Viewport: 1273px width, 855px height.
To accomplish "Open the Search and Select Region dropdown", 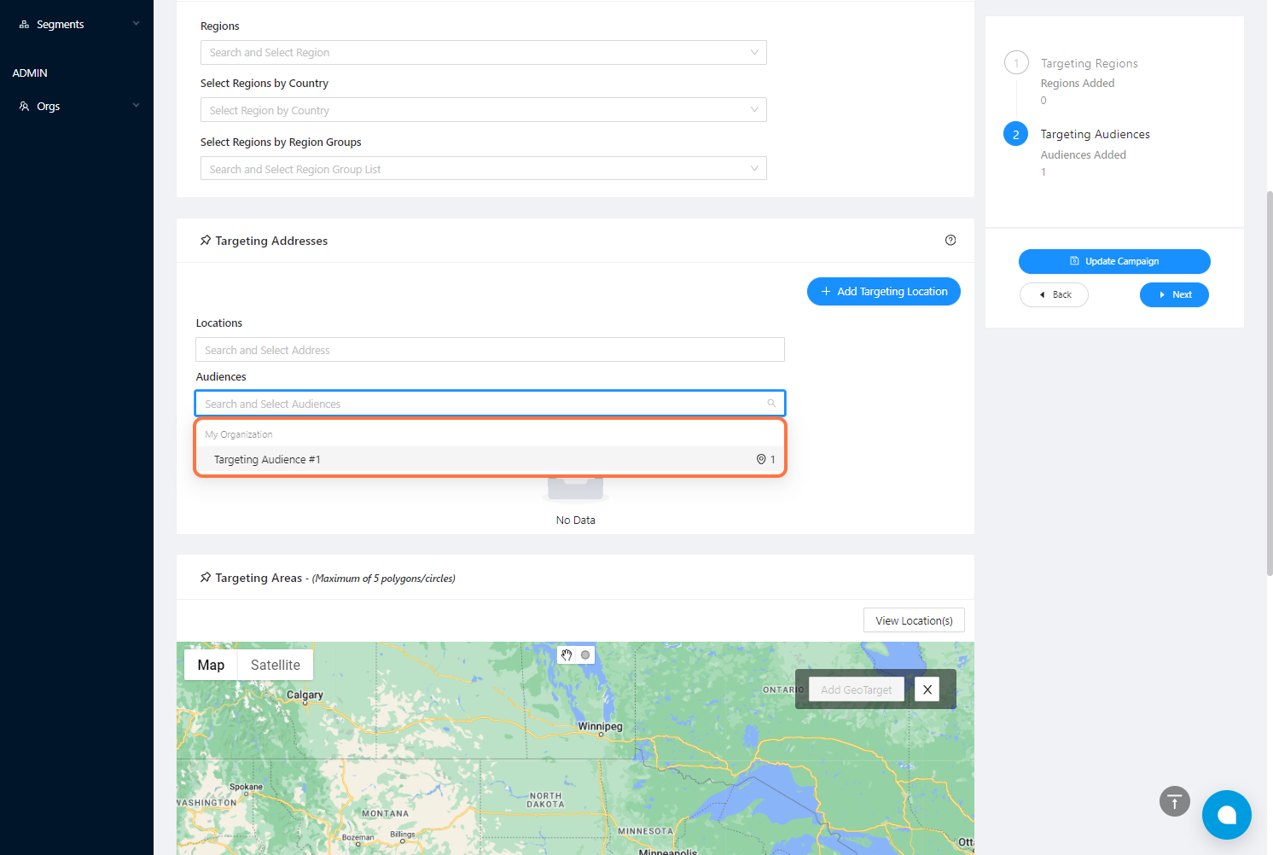I will click(484, 52).
